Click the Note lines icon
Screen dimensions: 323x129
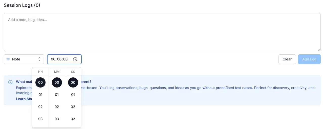point(8,59)
